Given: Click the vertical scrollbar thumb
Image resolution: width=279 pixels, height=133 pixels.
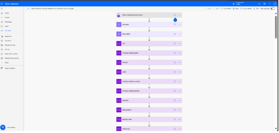Looking at the screenshot, I should [276, 27].
